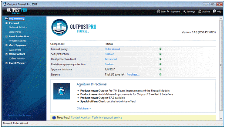The height and width of the screenshot is (128, 225).
Task: Open Network Activity view
Action: point(18,27)
